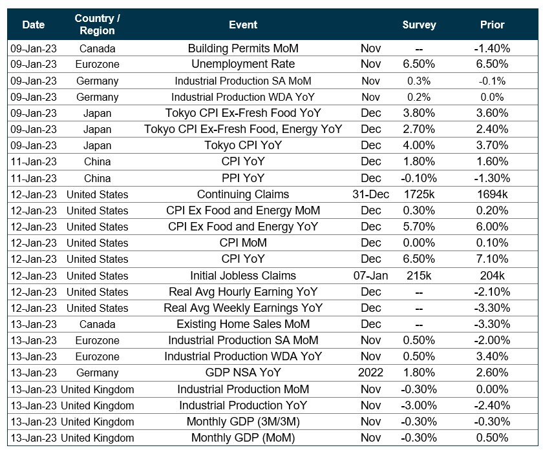Click the Continuing Claims event cell

pos(243,194)
